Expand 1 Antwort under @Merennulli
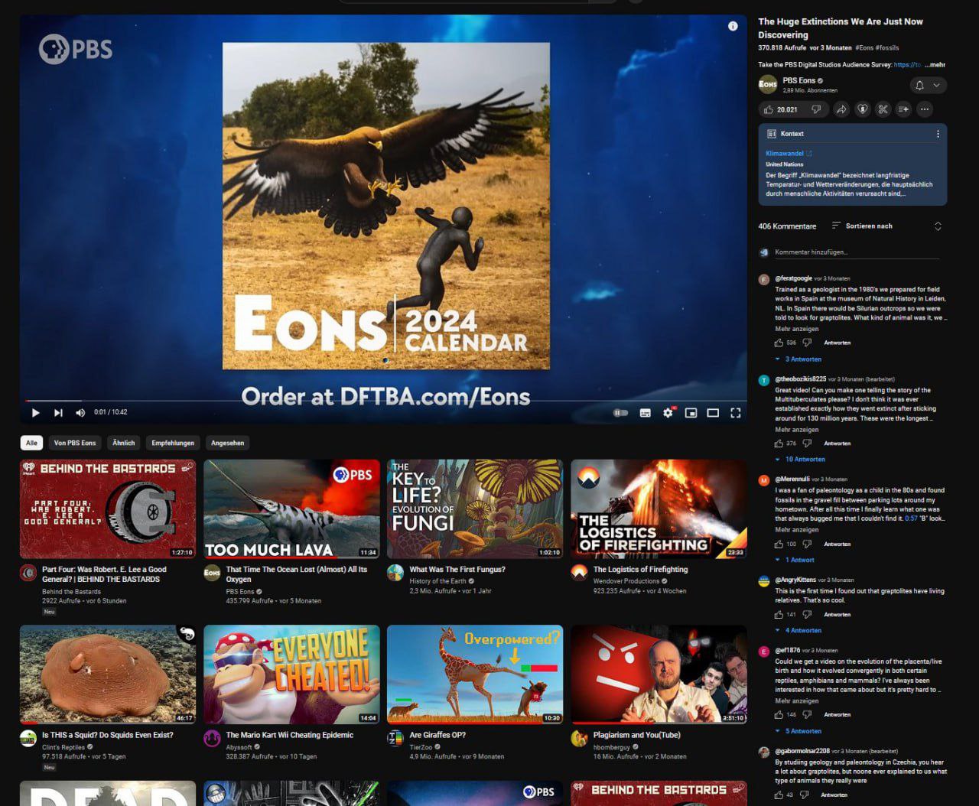 (795, 560)
